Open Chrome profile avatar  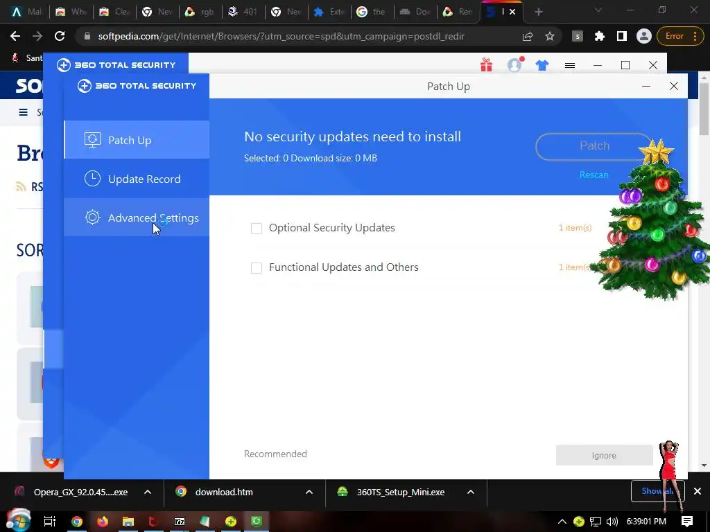coord(643,36)
